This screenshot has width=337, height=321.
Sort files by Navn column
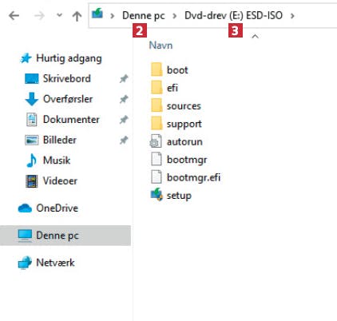click(x=161, y=46)
